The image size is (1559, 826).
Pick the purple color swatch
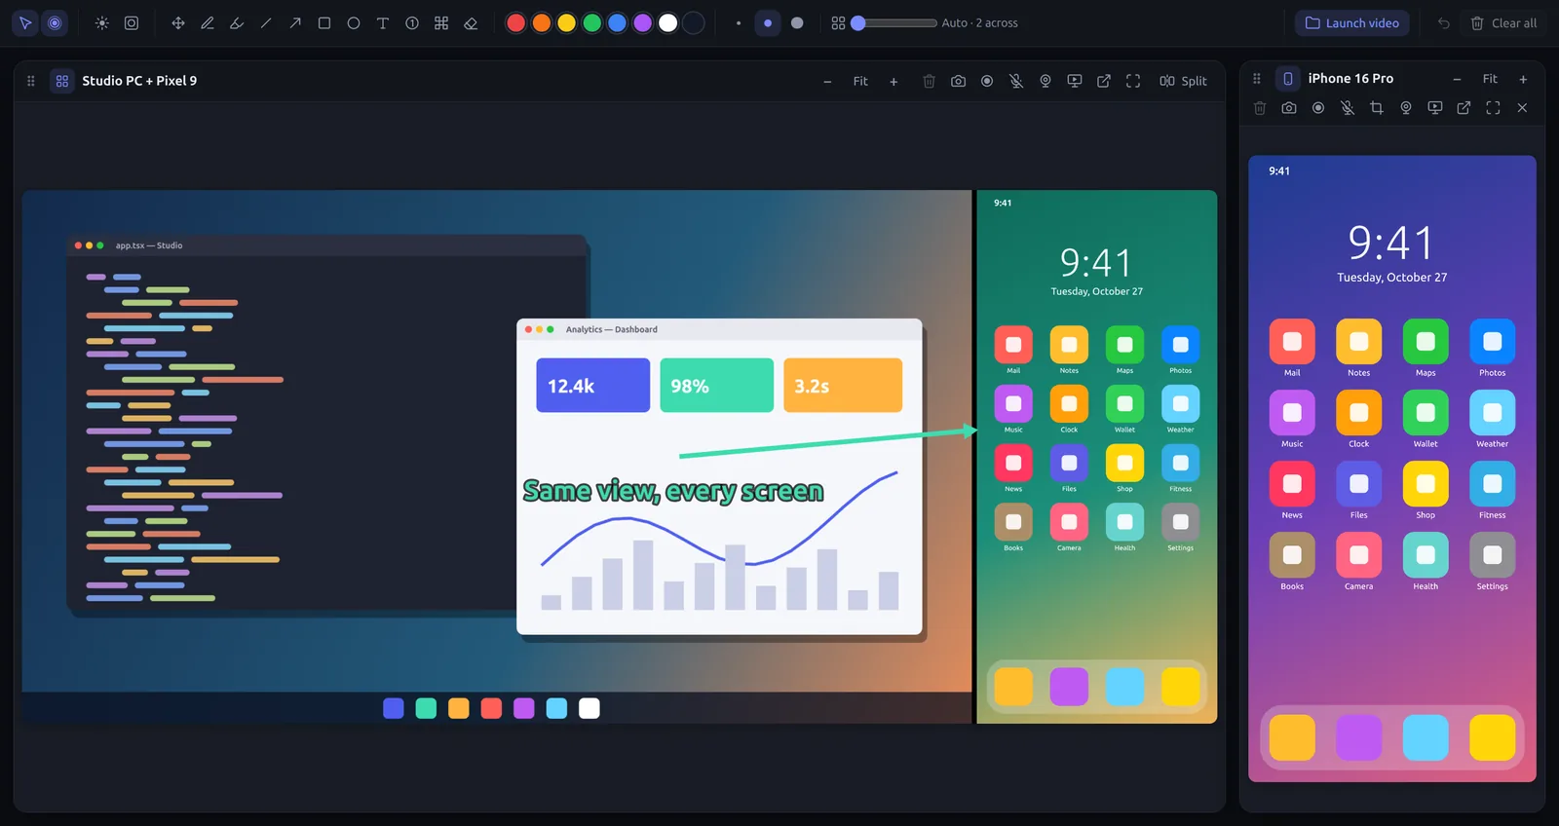[x=643, y=23]
